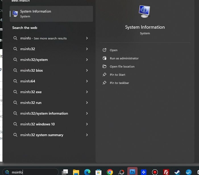Launch Google Chrome from the taskbar
Image resolution: width=199 pixels, height=175 pixels.
tap(110, 172)
